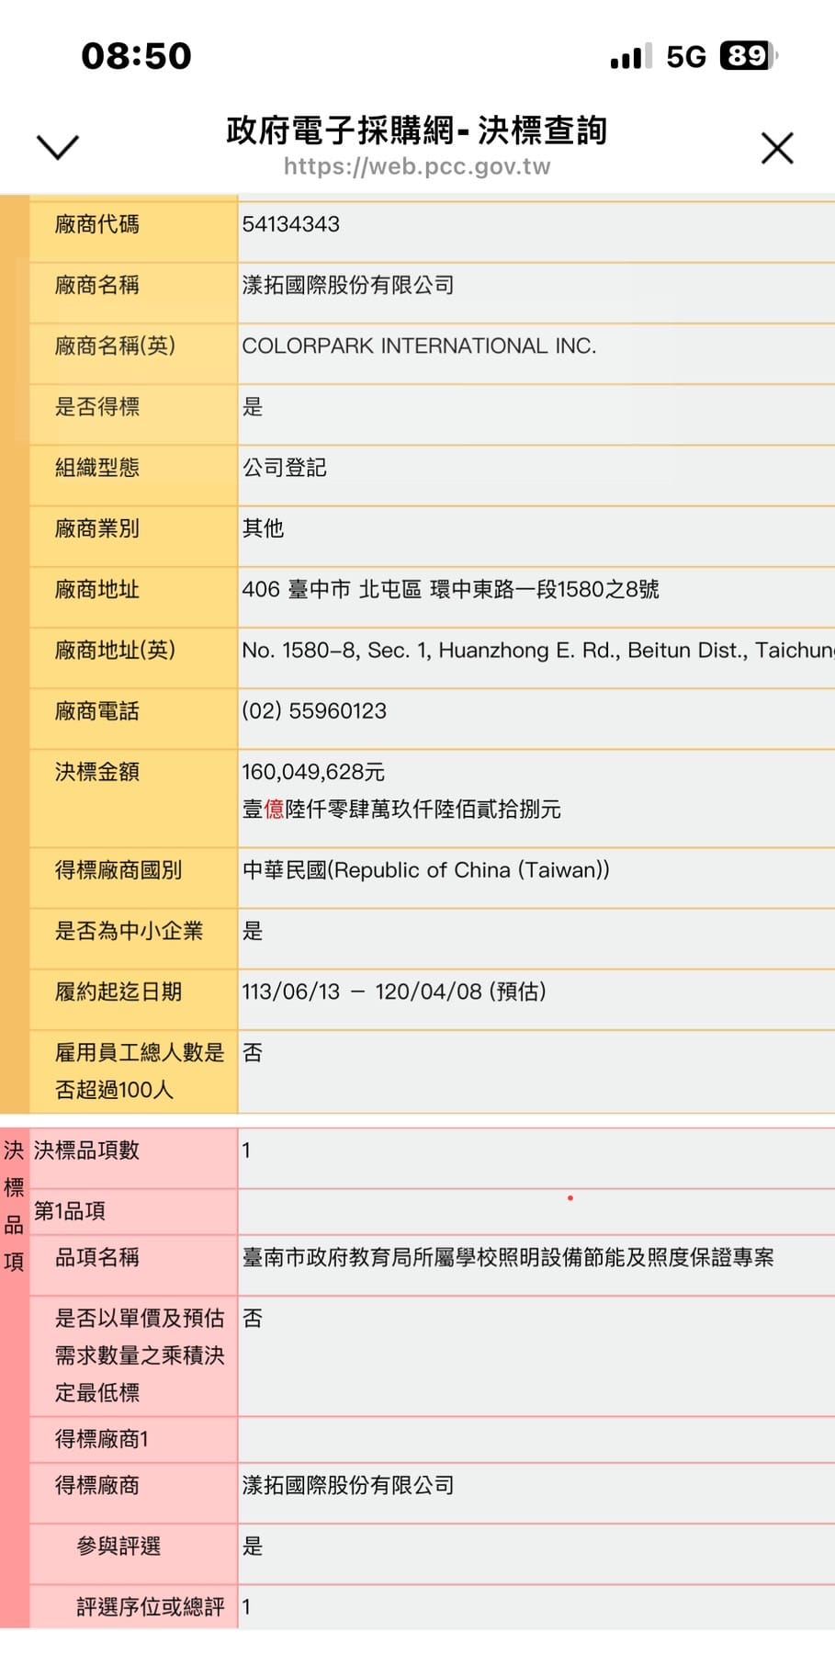Tap the page title 政府電子採購網- 決標查詢
Image resolution: width=835 pixels, height=1655 pixels.
417,130
